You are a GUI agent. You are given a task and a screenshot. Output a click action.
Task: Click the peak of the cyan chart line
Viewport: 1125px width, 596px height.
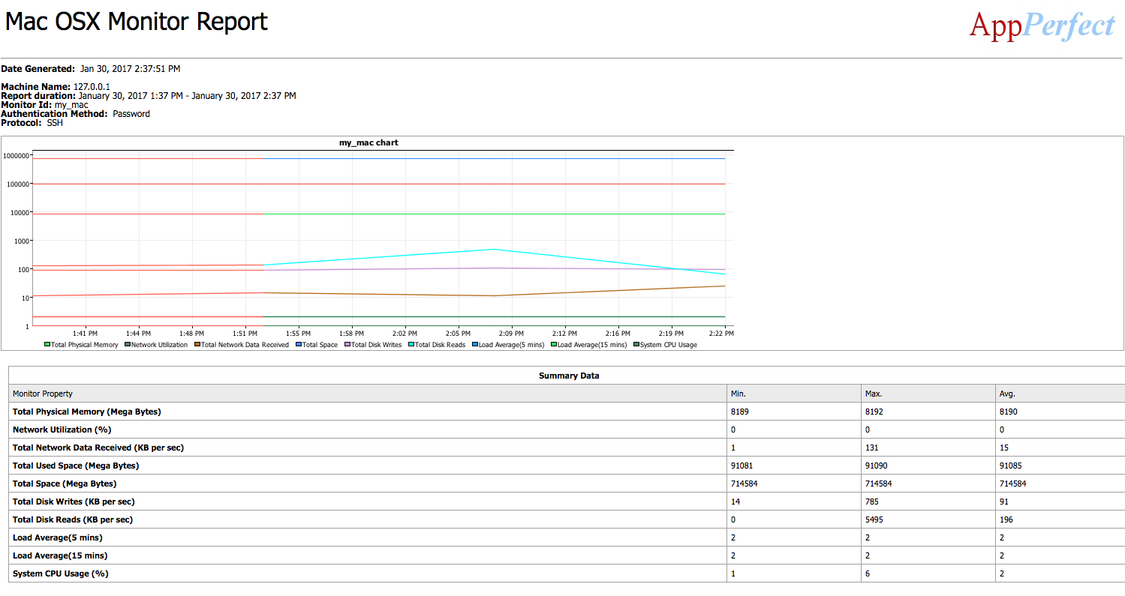[x=492, y=249]
